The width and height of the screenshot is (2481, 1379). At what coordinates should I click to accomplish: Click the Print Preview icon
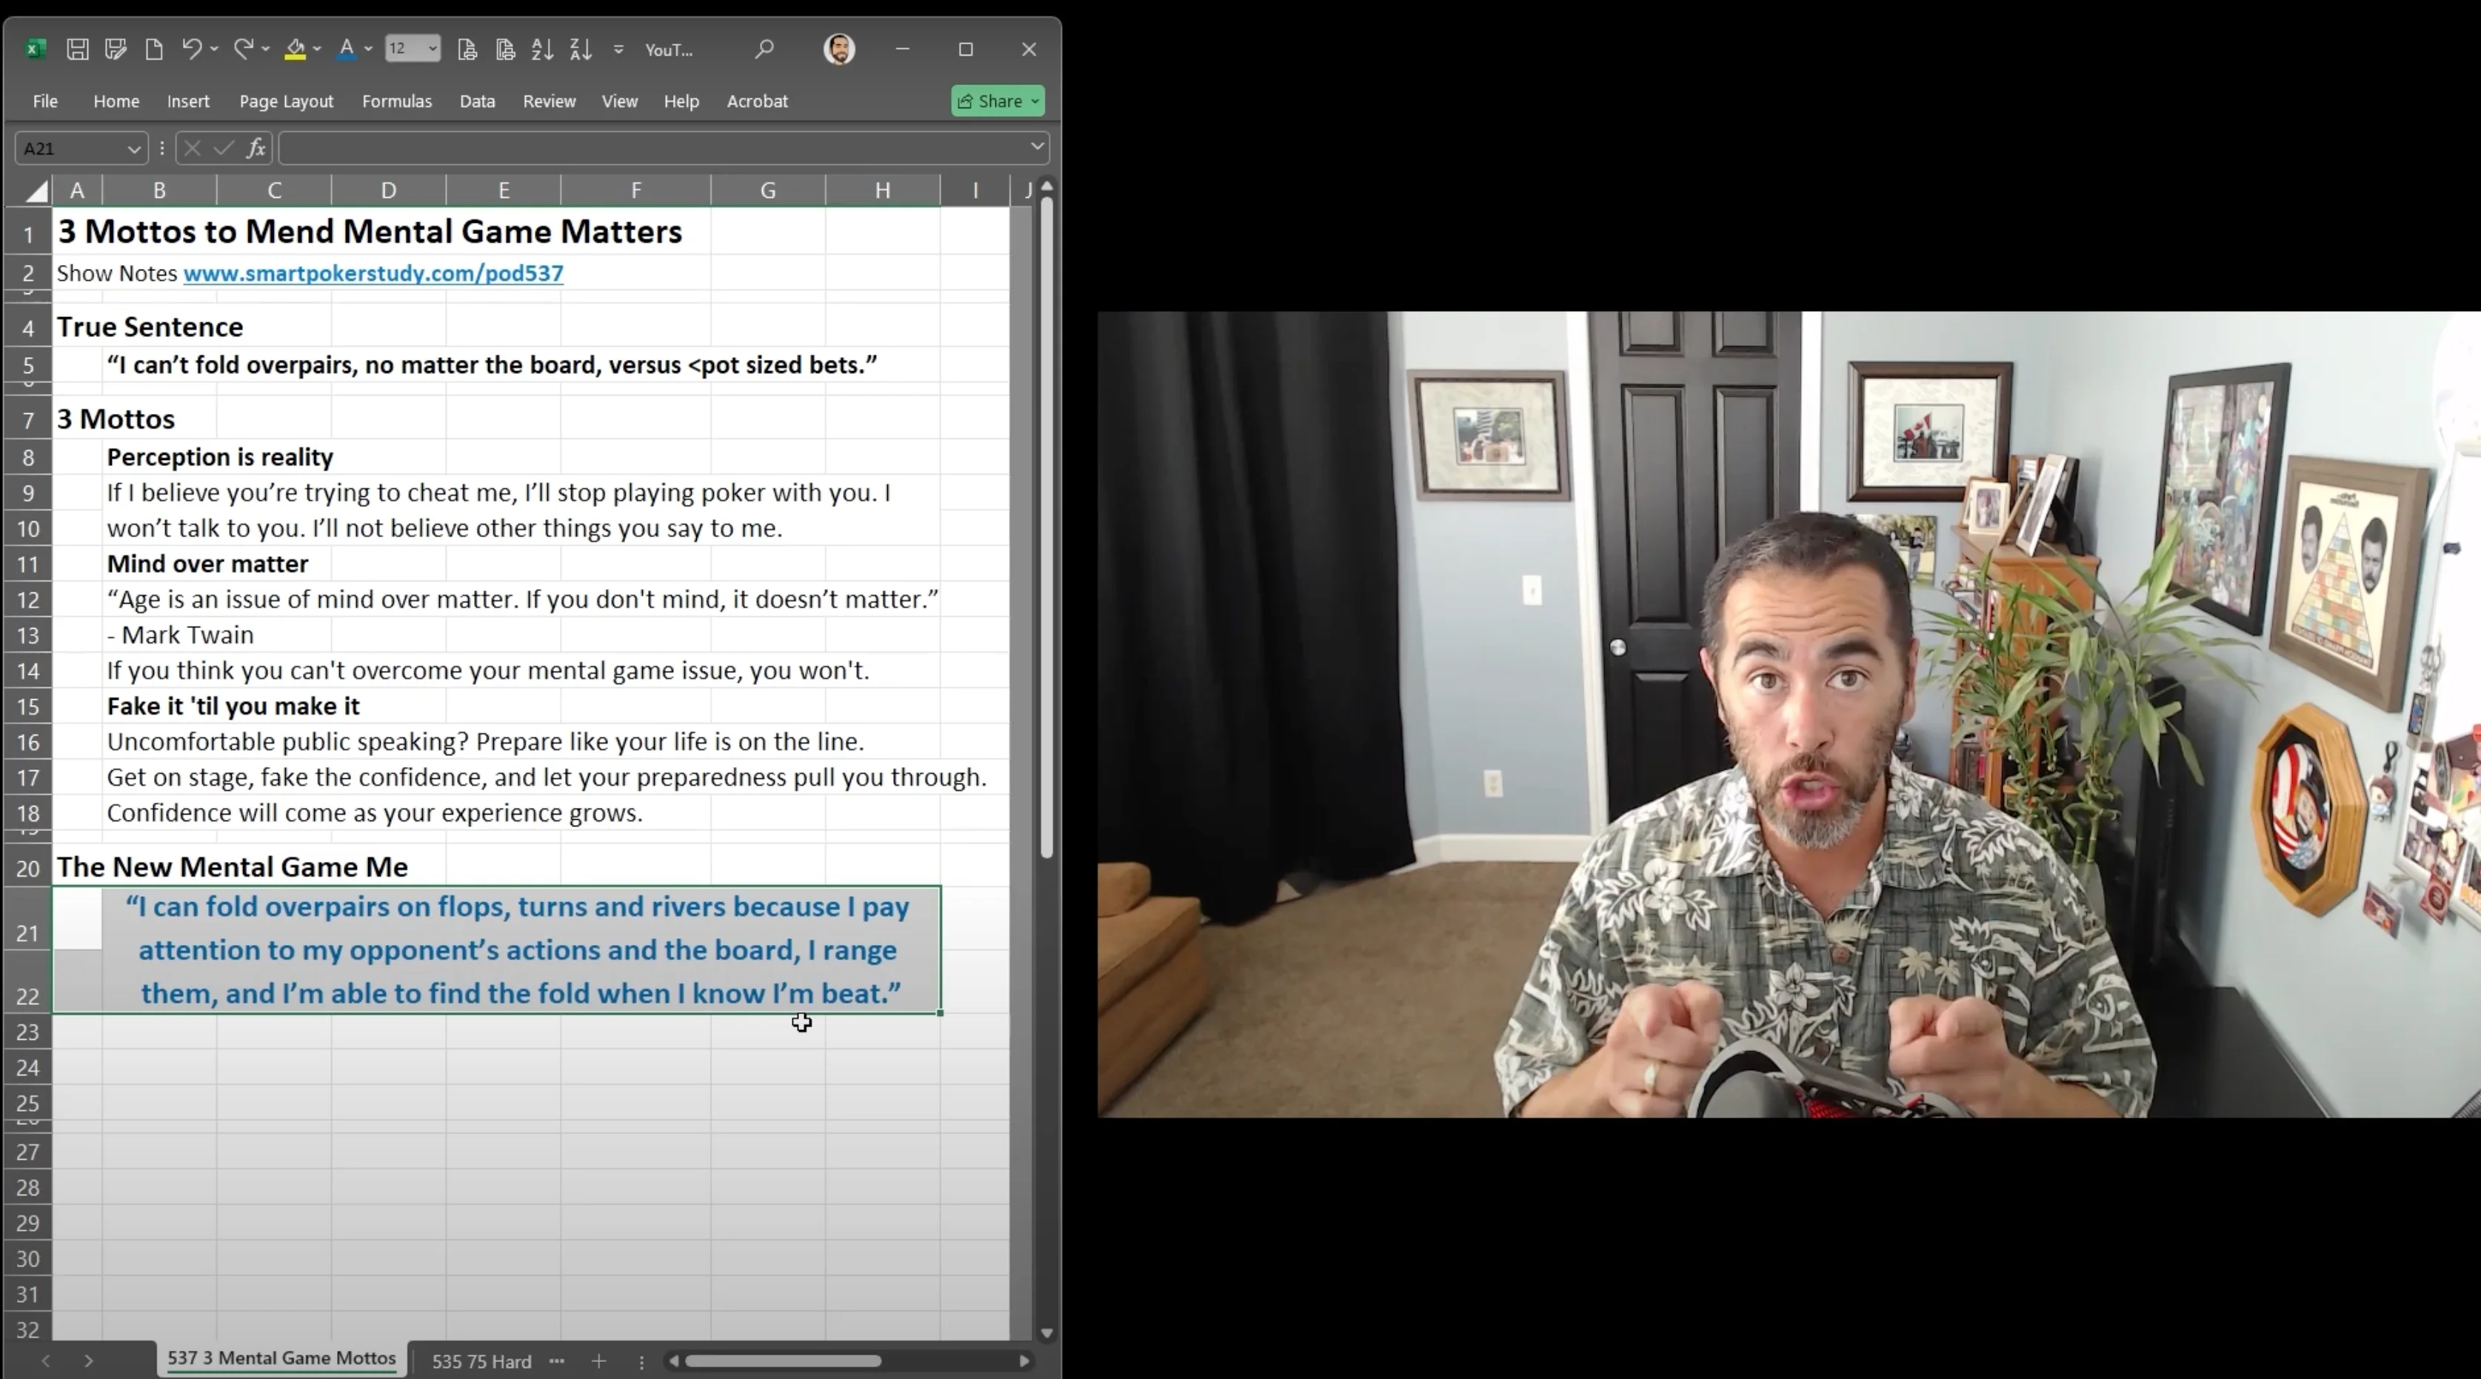click(x=506, y=49)
